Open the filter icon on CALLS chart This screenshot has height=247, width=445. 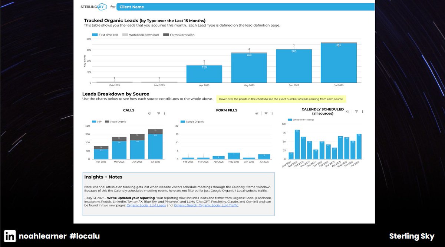click(x=159, y=113)
